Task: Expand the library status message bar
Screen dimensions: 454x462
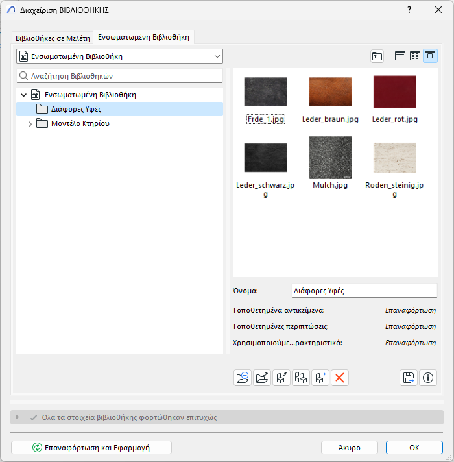Action: pyautogui.click(x=18, y=417)
